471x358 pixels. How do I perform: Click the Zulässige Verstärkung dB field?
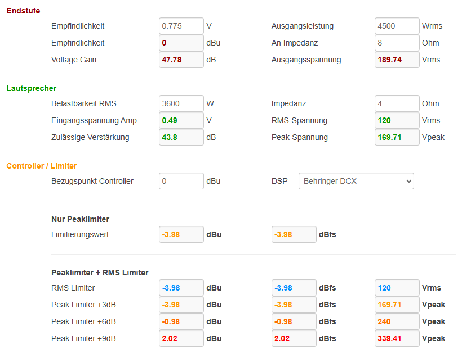(181, 137)
